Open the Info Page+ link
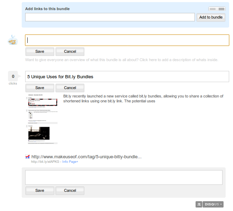This screenshot has width=233, height=211. (70, 162)
